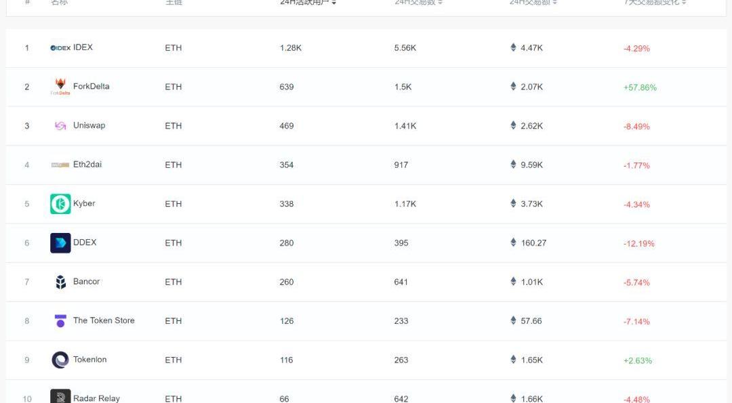
Task: Open the IDEX logo icon
Action: click(60, 47)
